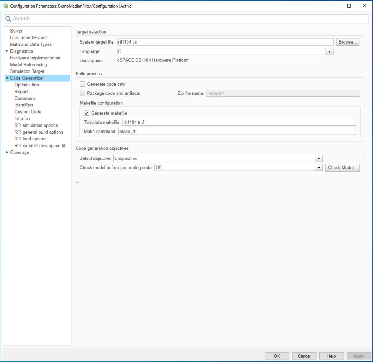
Task: Open the Select objective dropdown
Action: pos(319,158)
